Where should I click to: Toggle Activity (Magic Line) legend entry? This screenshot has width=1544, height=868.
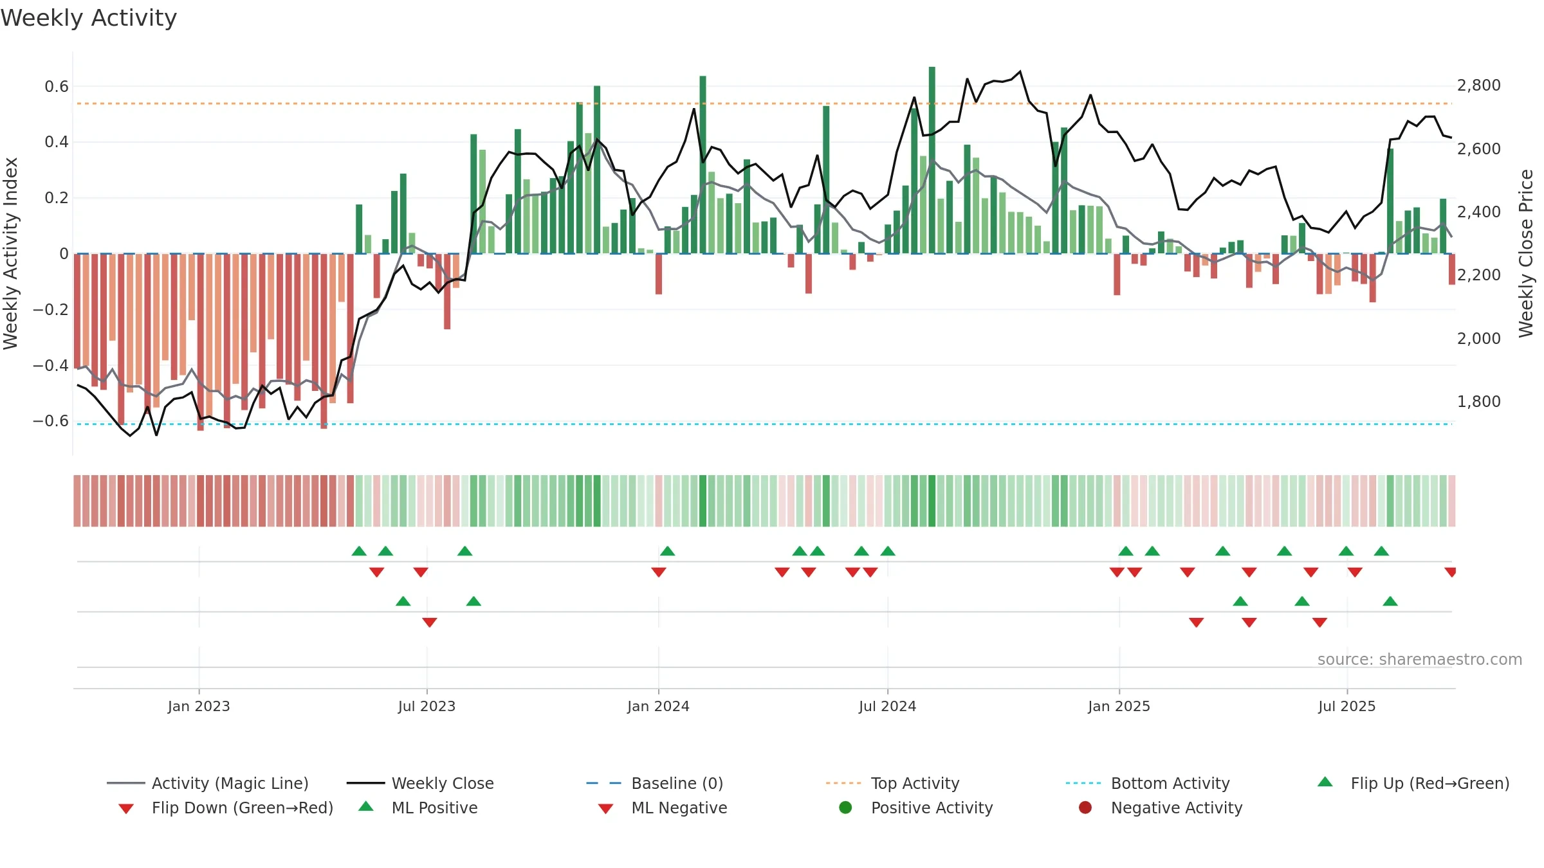208,783
